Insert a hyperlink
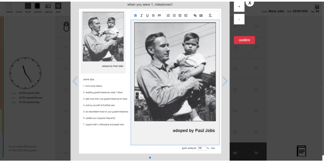This screenshot has width=324, height=162. click(195, 15)
